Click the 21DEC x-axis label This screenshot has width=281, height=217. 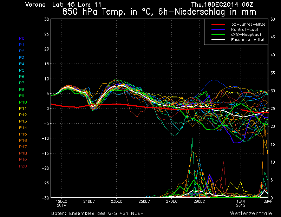(89, 201)
